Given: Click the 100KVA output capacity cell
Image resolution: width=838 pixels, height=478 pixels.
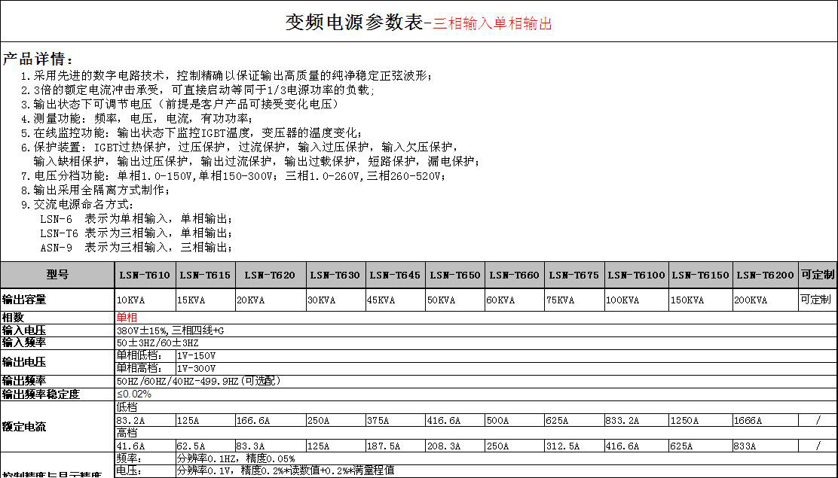Looking at the screenshot, I should pos(637,300).
